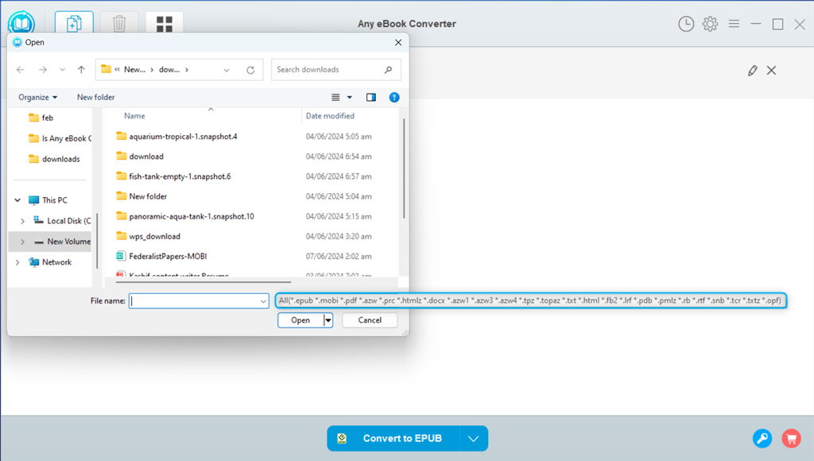The image size is (814, 461).
Task: Sort by the Name column header
Action: click(x=134, y=116)
